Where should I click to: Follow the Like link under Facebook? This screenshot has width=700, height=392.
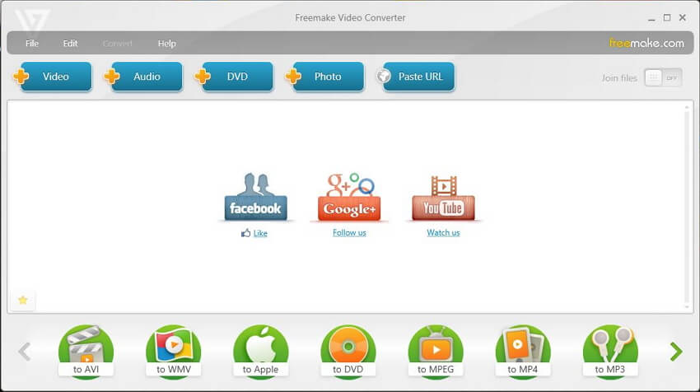pos(260,233)
